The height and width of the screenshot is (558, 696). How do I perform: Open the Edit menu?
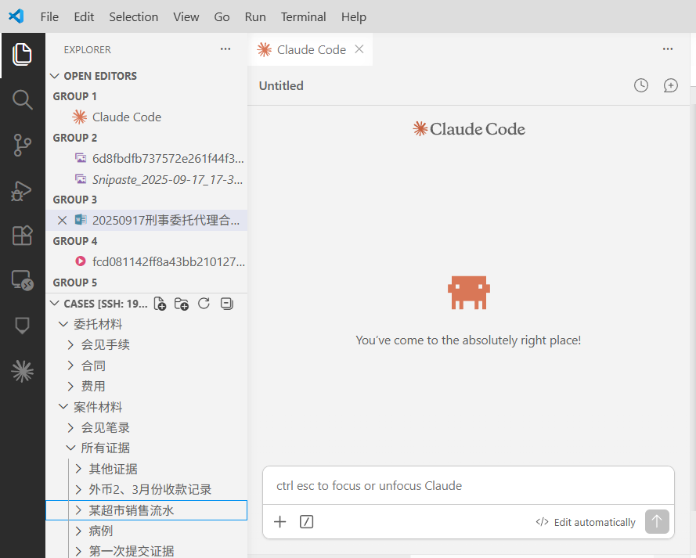coord(84,17)
